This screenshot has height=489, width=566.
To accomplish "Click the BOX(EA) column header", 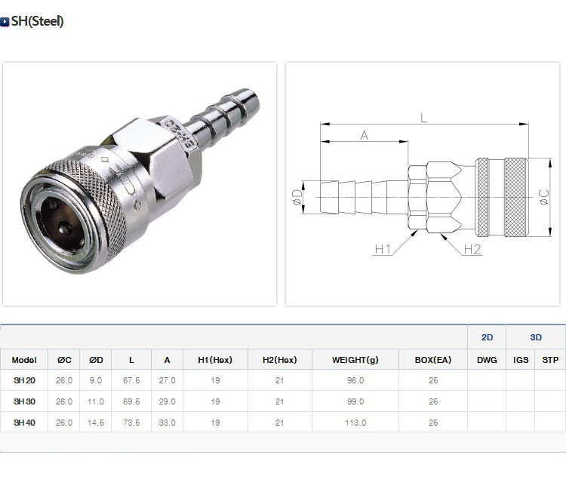I will coord(433,360).
